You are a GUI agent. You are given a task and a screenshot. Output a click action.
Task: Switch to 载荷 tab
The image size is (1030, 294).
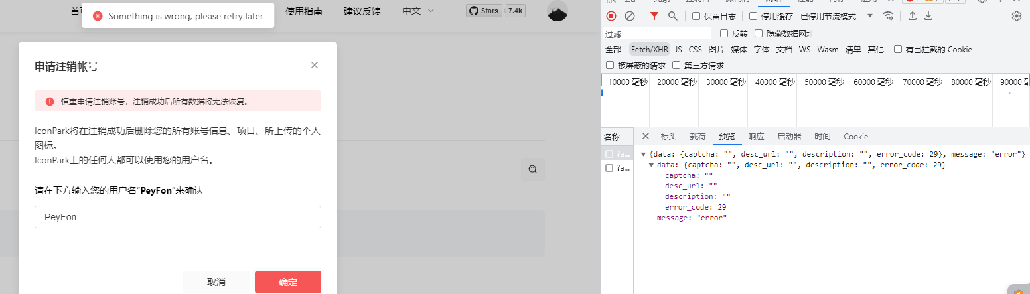coord(698,136)
